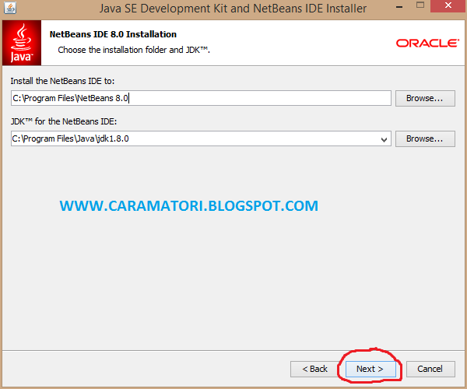467x389 pixels.
Task: Click the Next > button
Action: tap(370, 369)
